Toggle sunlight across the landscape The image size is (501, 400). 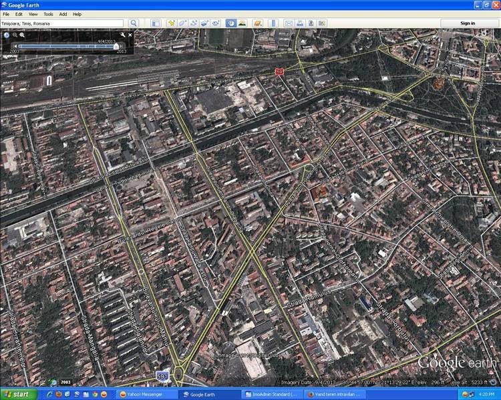[242, 23]
